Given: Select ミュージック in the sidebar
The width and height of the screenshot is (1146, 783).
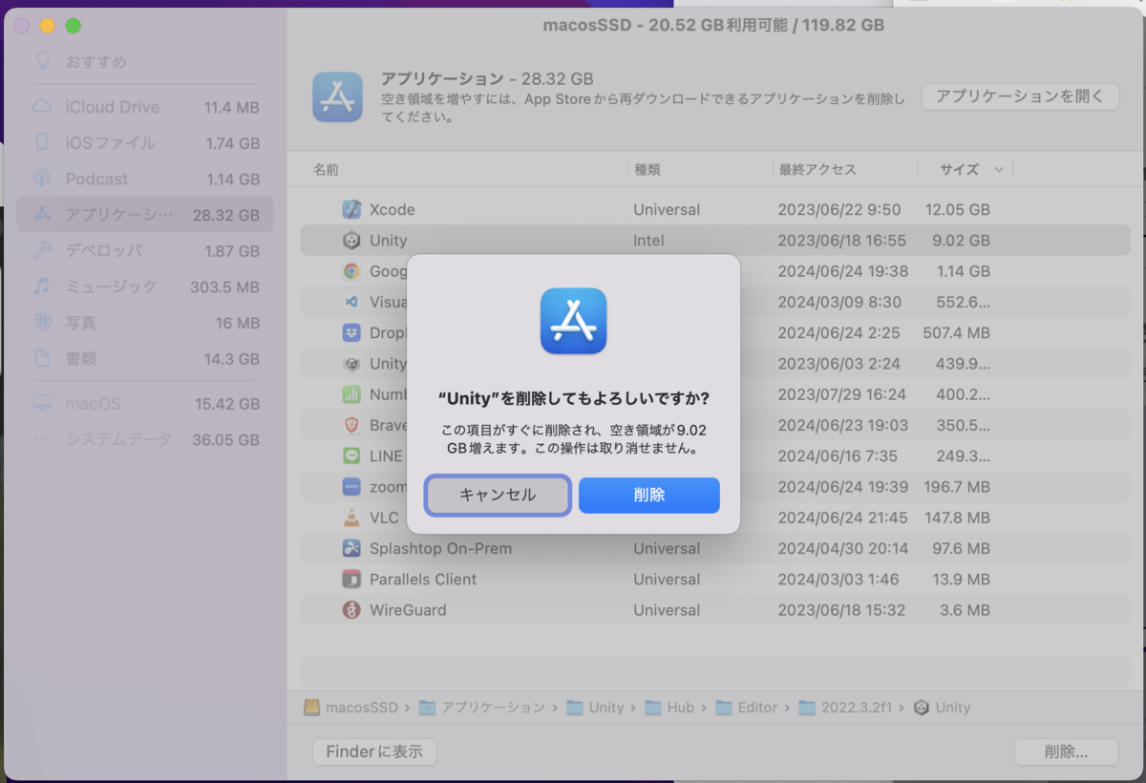Looking at the screenshot, I should [145, 286].
